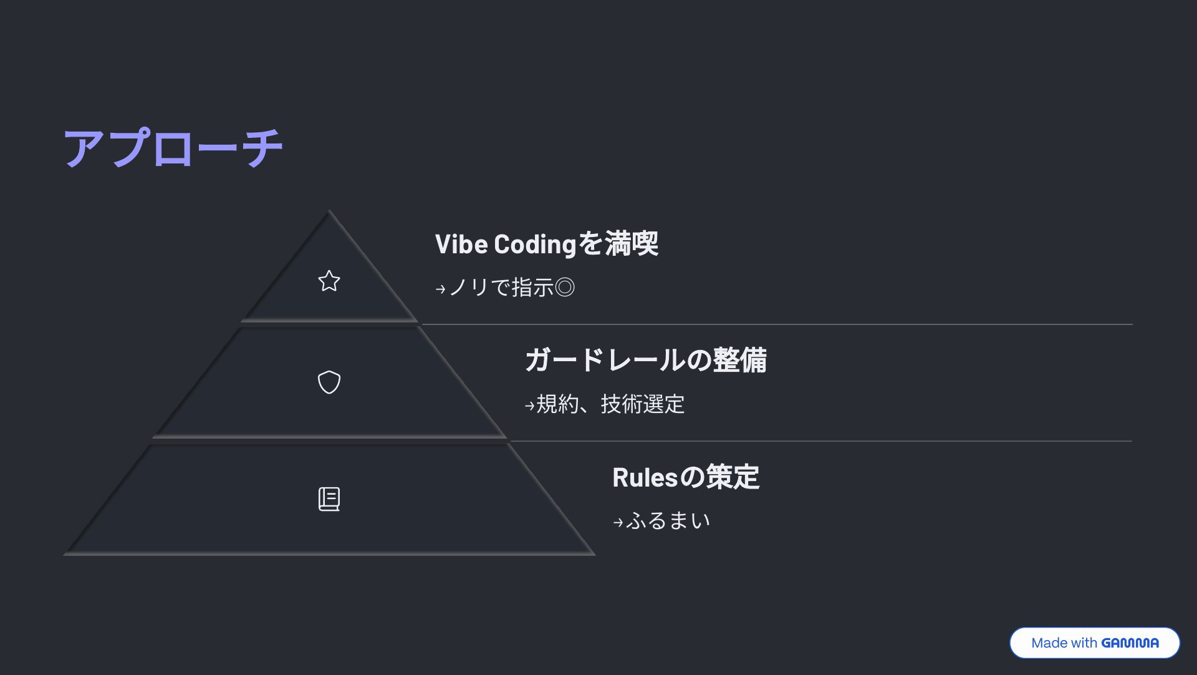Click the star icon in pyramid top
The width and height of the screenshot is (1197, 675).
pyautogui.click(x=329, y=281)
